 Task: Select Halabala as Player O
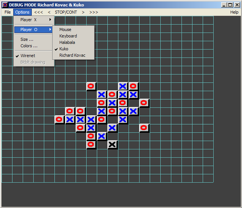click(68, 42)
